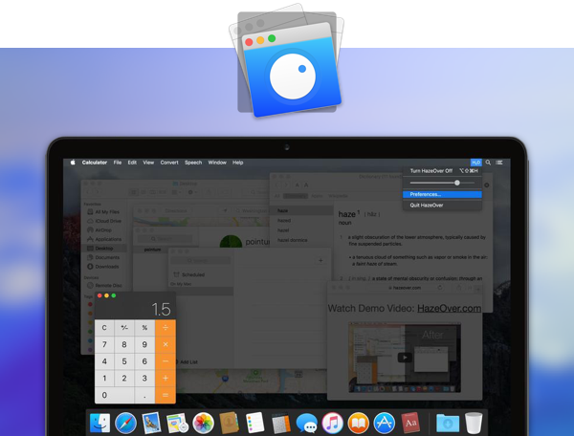Screen dimensions: 574x436
Task: Launch Photos from the Dock
Action: (203, 423)
